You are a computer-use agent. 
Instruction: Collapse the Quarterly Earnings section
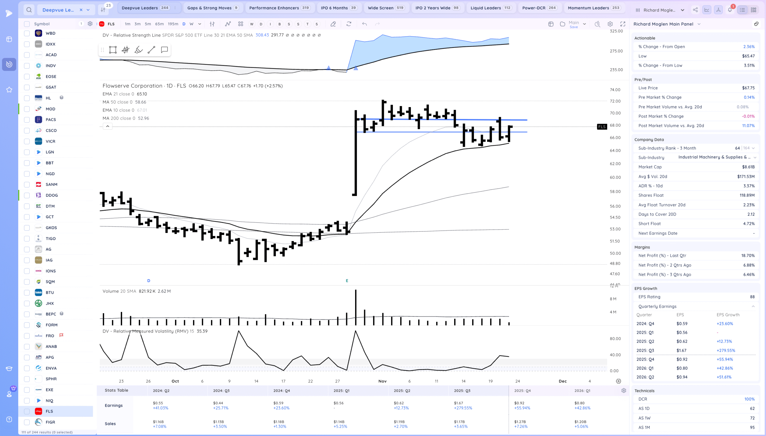tap(753, 306)
